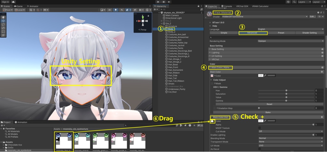Viewport: 327px width, 152px height.
Task: Select the Transform tool in Scene
Action: [x=3, y=35]
